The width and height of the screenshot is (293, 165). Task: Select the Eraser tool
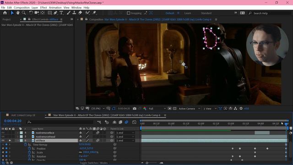(80, 13)
